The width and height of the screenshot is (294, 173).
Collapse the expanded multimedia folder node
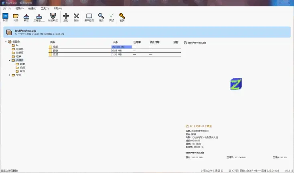tap(10, 60)
